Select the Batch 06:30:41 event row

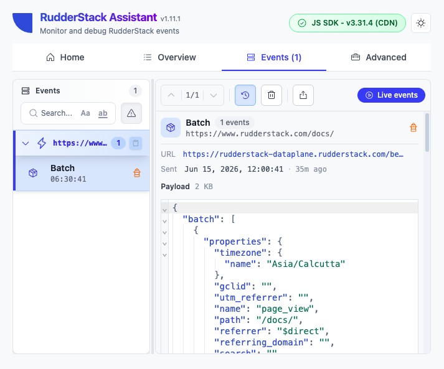click(x=82, y=173)
